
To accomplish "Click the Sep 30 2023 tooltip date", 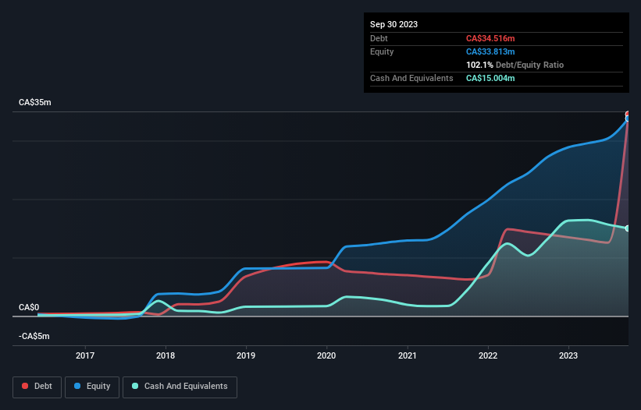I will [x=394, y=24].
